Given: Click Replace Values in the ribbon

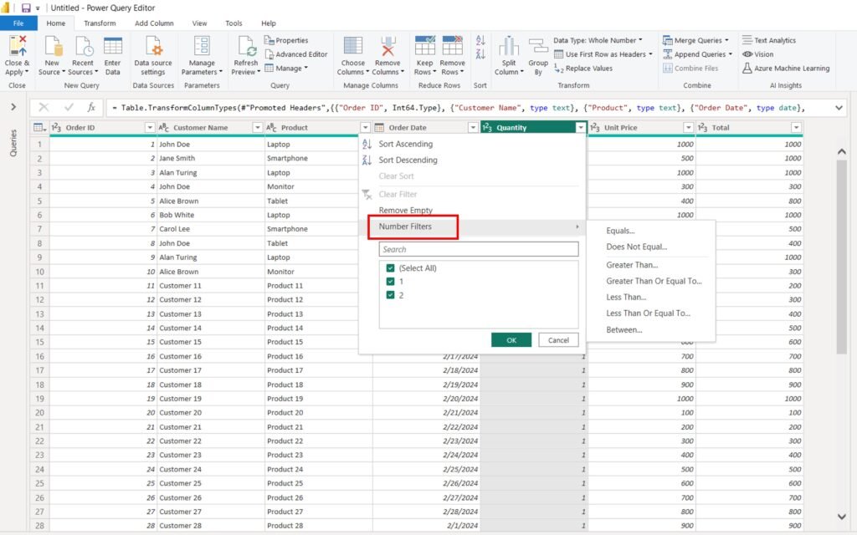Looking at the screenshot, I should click(583, 69).
